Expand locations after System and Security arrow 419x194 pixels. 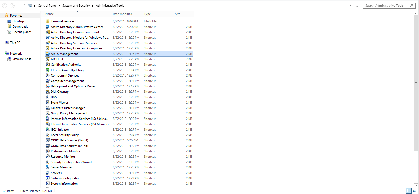tap(93, 6)
